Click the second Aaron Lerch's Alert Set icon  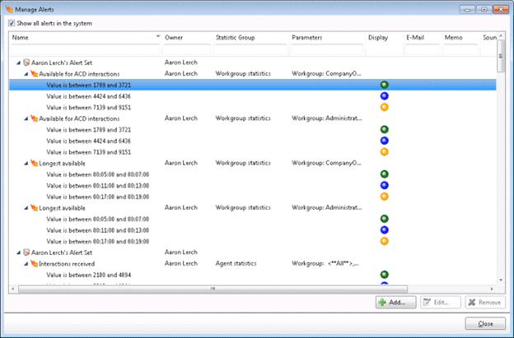[x=28, y=252]
